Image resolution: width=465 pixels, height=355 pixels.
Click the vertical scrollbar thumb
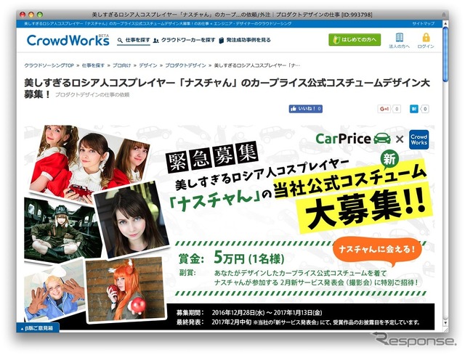point(445,54)
